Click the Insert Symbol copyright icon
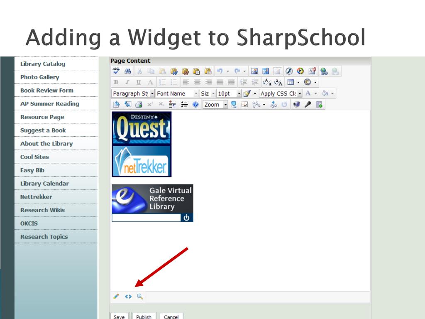 point(308,82)
